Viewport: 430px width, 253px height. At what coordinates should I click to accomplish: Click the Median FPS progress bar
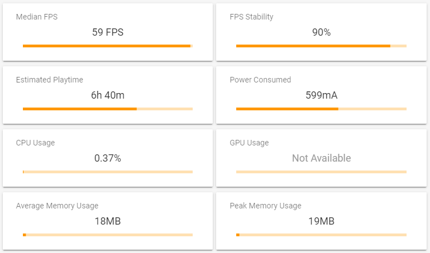tap(108, 46)
